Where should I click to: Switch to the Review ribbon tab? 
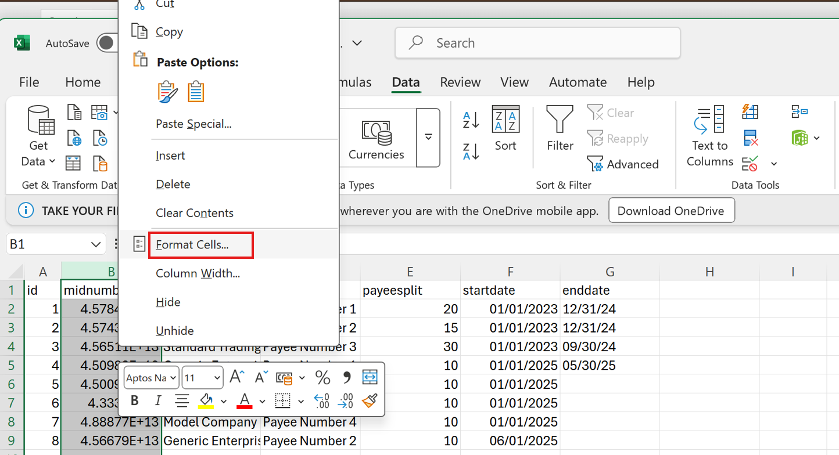click(x=460, y=82)
